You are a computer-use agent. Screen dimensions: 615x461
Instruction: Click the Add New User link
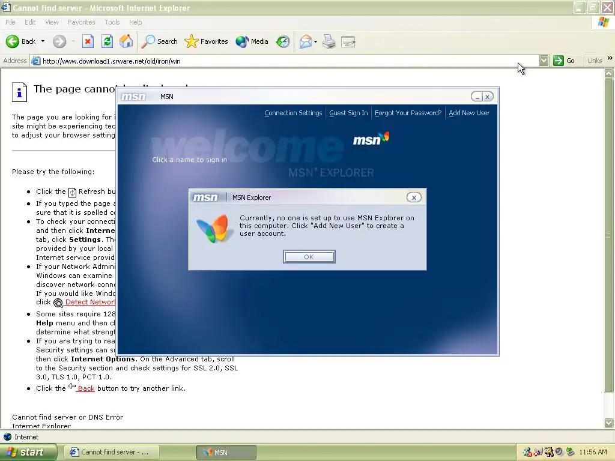[469, 113]
